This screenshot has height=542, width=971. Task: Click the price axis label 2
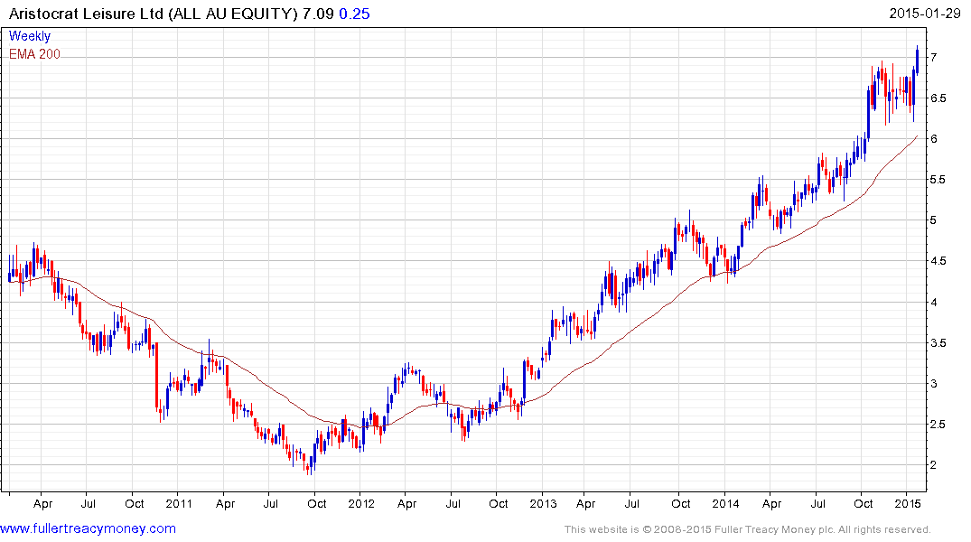tap(933, 465)
